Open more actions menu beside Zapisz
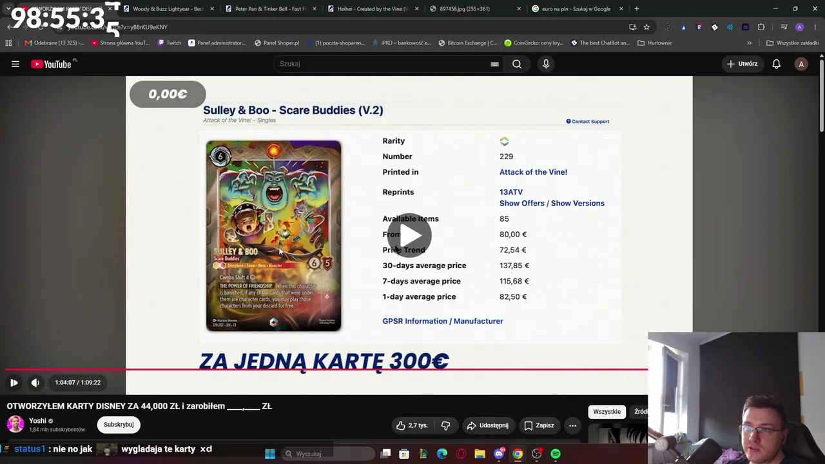825x464 pixels. (572, 425)
